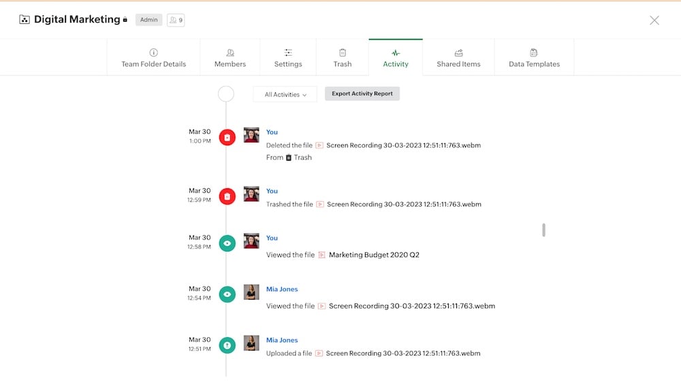Click the Mar 30 12:54 PM timestamp
This screenshot has width=681, height=388.
point(199,293)
